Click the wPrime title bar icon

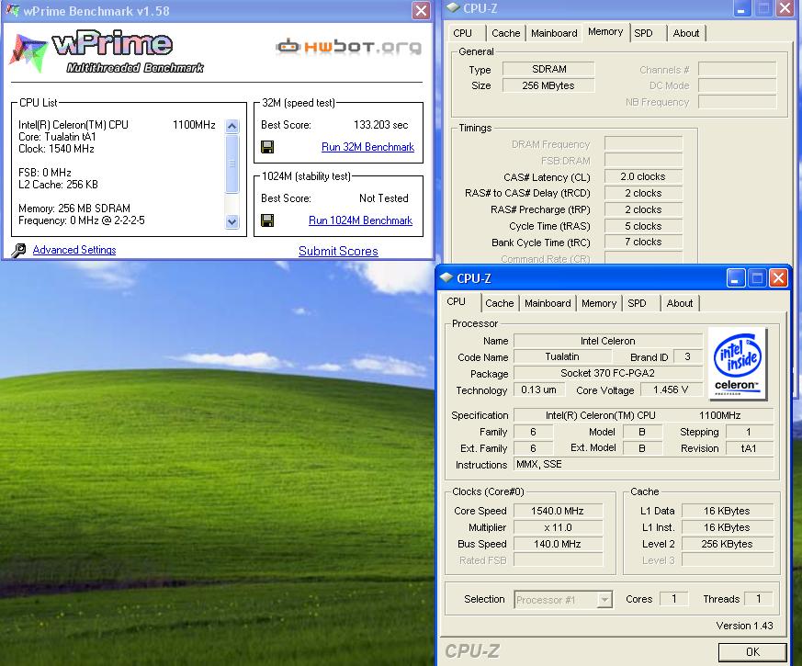click(12, 10)
